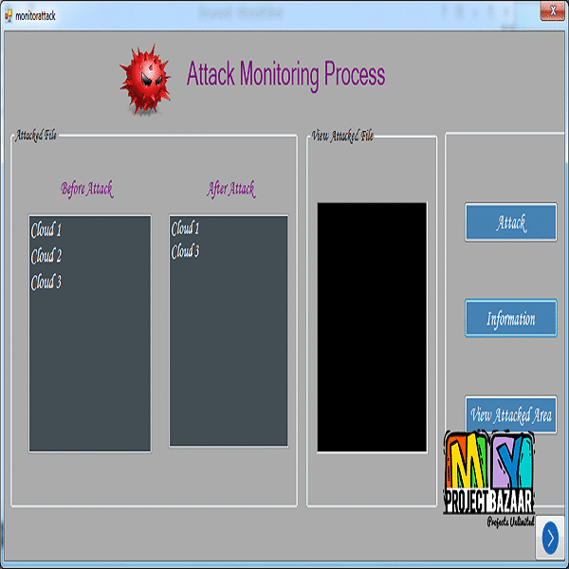Close the monitorattack window
This screenshot has width=569, height=569.
(x=548, y=11)
